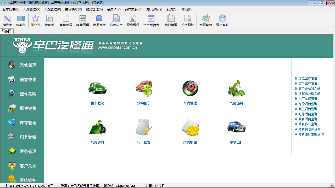335x188 pixels.
Task: Open 完工结算 completion settlement
Action: pos(144,132)
